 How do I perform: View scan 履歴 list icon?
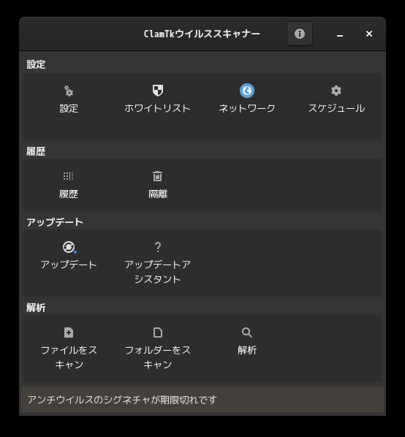tap(69, 176)
